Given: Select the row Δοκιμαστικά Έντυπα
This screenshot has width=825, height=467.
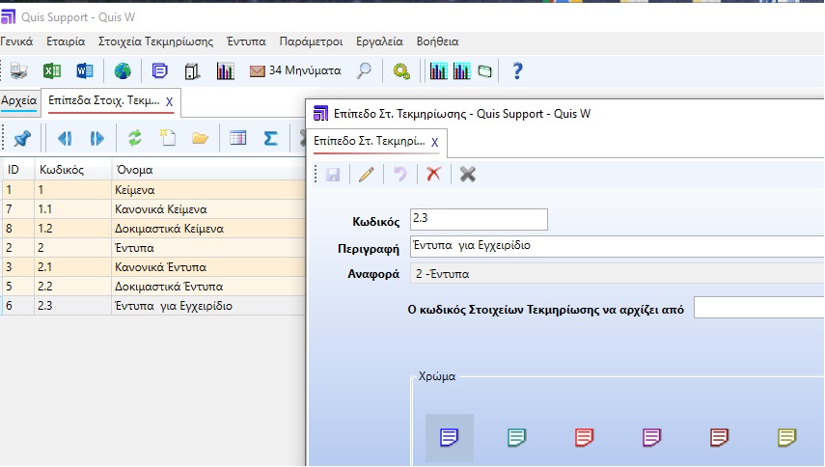Looking at the screenshot, I should point(153,287).
